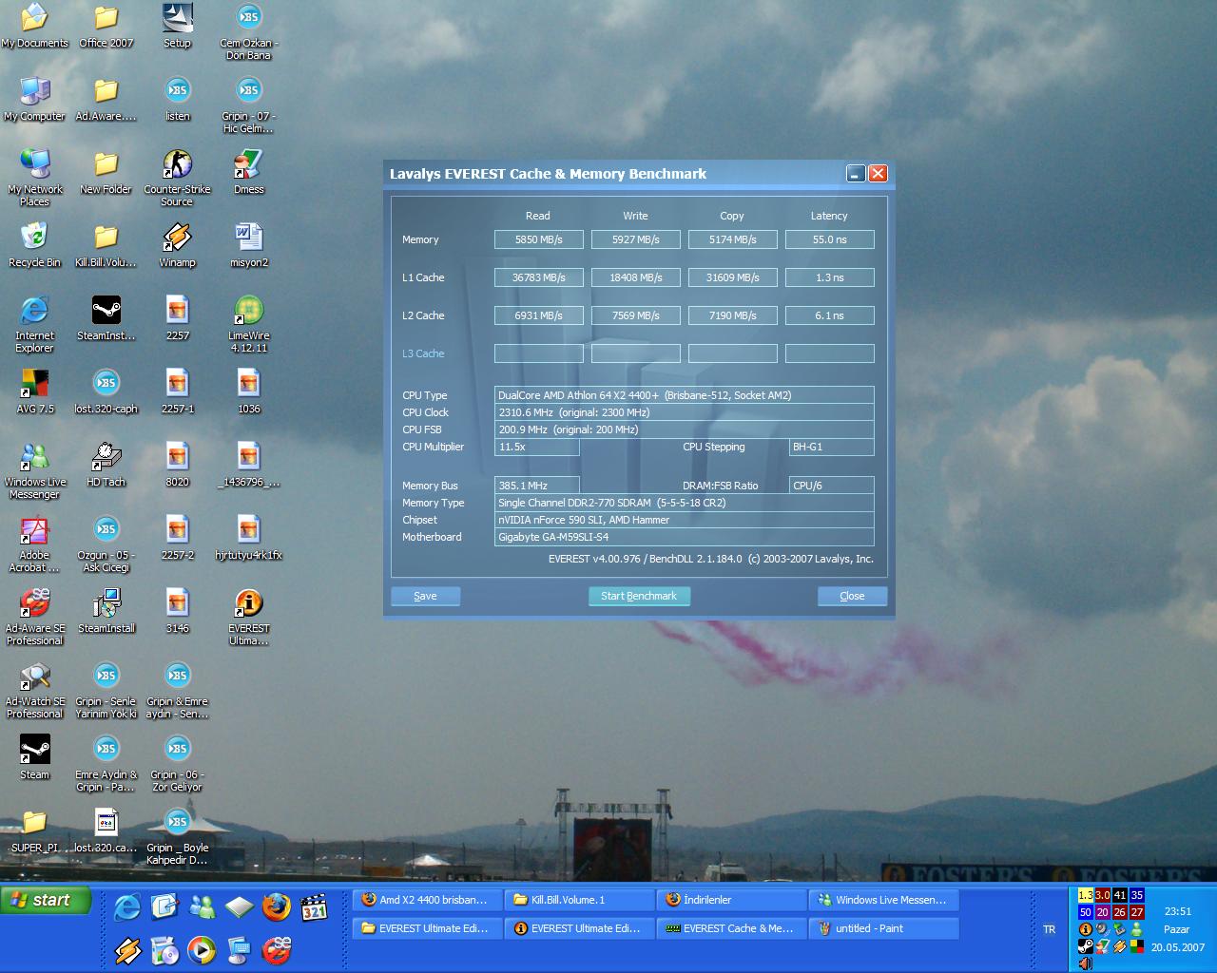Switch to untitled - Paint taskbar item
The width and height of the screenshot is (1217, 973).
883,928
